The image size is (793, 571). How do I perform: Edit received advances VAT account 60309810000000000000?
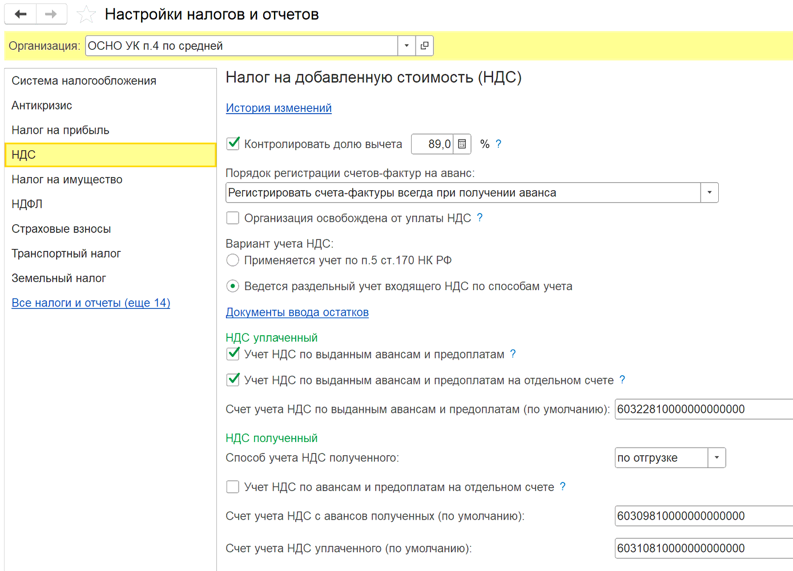[x=704, y=516]
